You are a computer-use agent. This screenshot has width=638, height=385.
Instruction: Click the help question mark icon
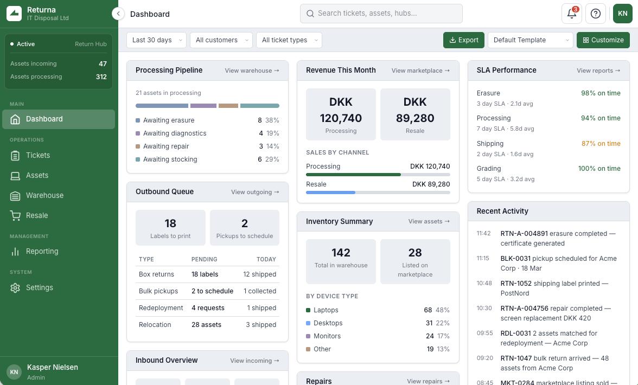(x=596, y=14)
